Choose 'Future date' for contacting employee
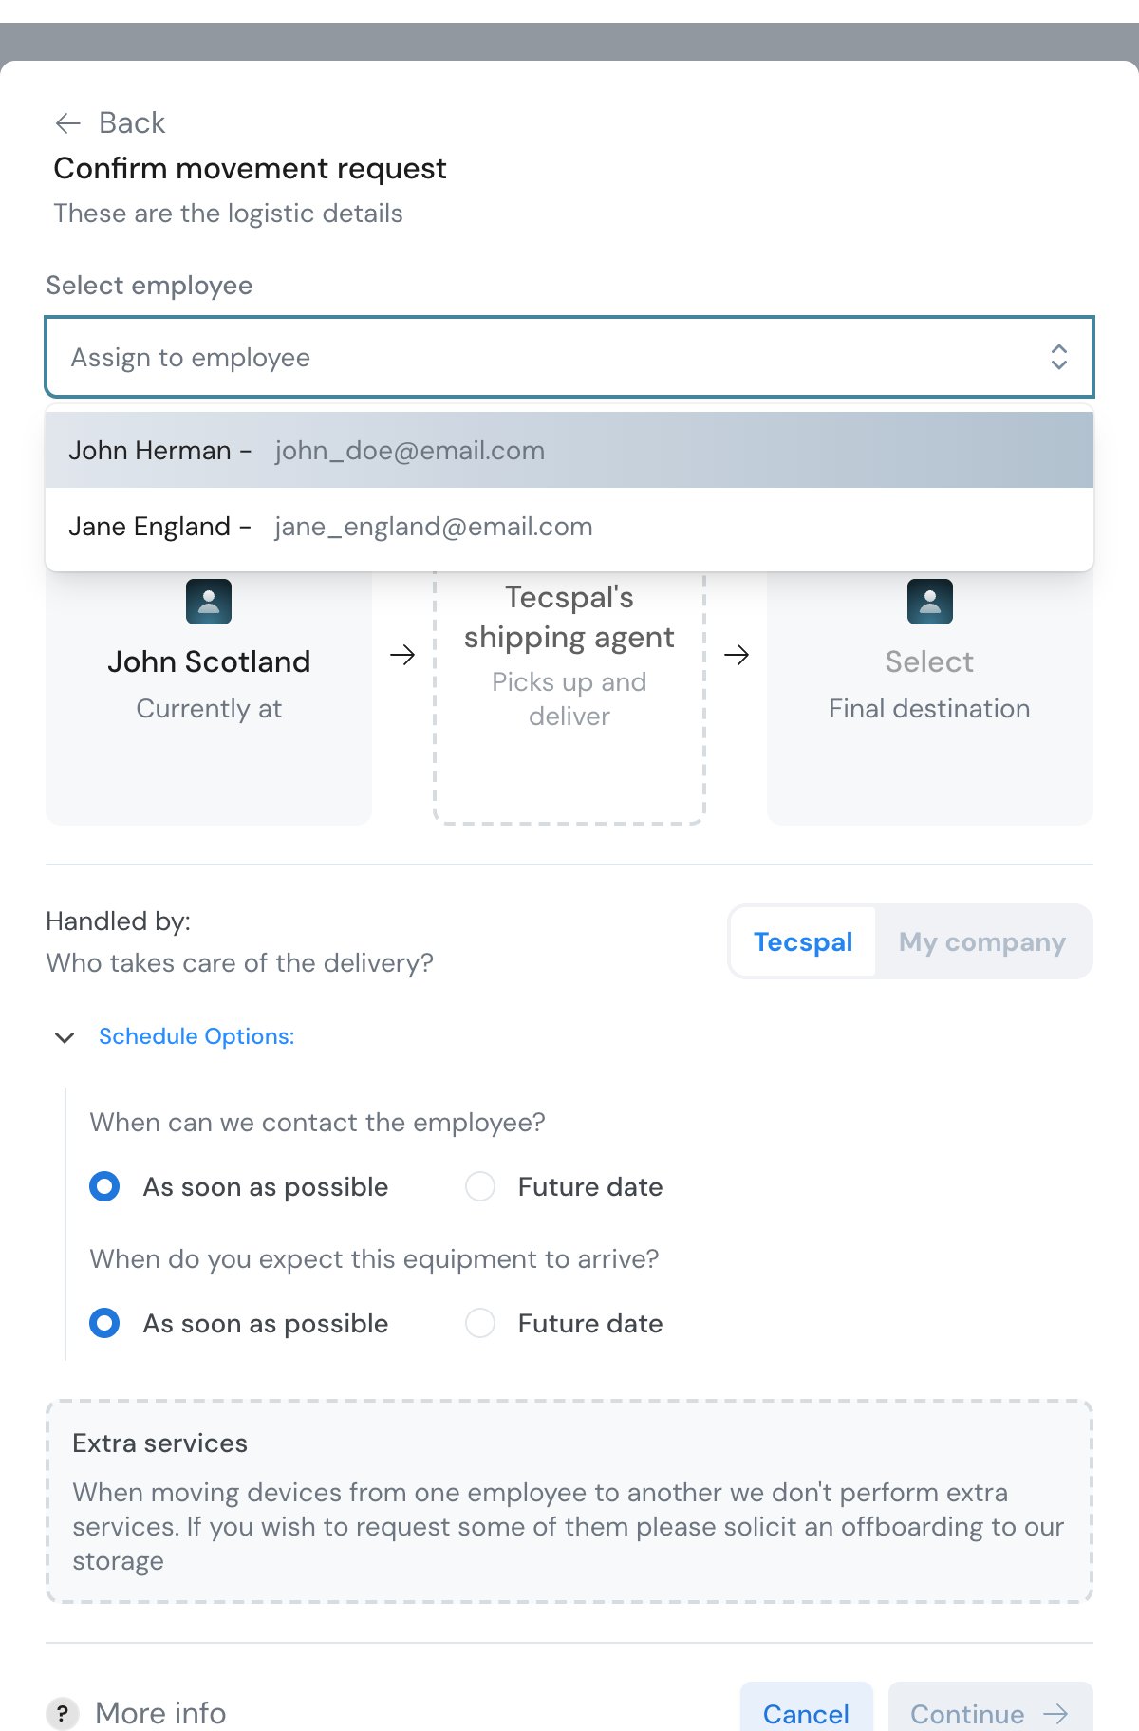Viewport: 1139px width, 1731px height. 480,1186
